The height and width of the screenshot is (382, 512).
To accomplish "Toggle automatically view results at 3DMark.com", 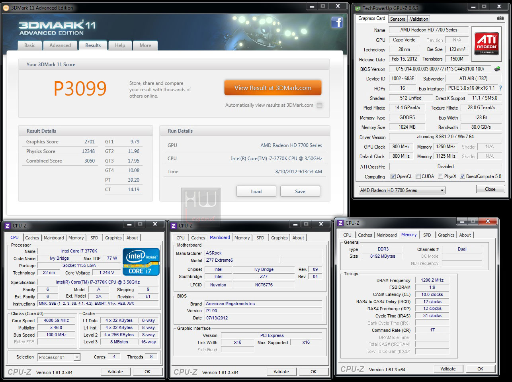I will click(x=319, y=105).
